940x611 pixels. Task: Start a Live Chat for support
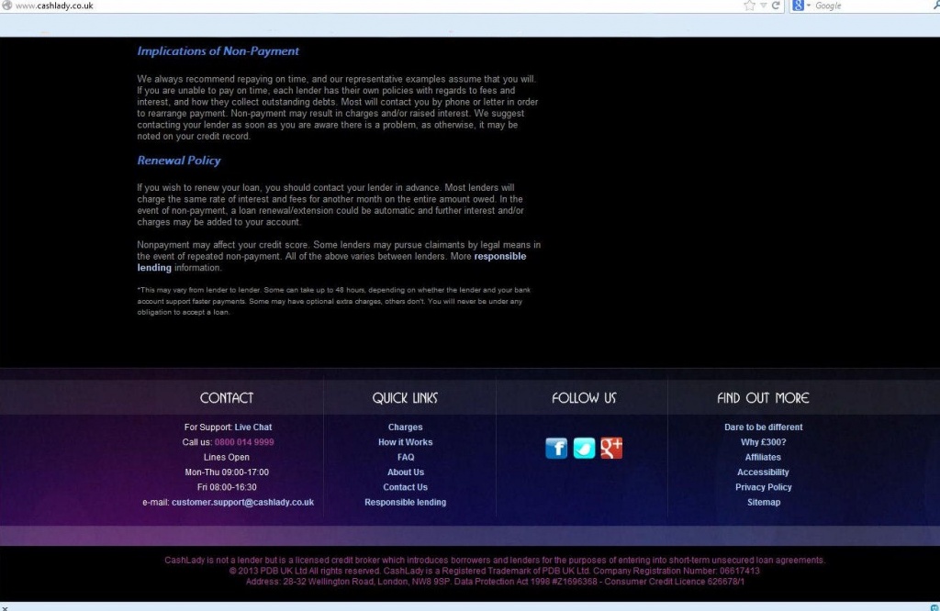253,428
